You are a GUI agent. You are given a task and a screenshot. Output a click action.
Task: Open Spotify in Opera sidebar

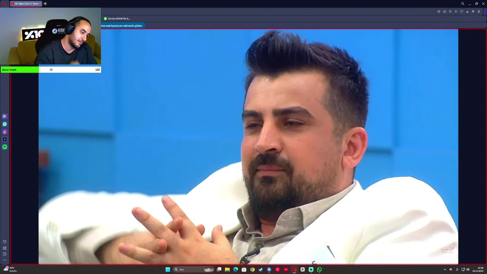pos(5,147)
